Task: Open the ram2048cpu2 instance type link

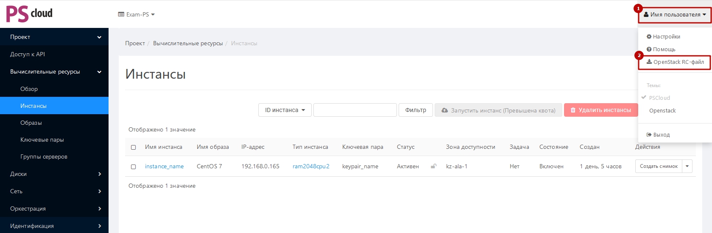Action: click(x=311, y=167)
